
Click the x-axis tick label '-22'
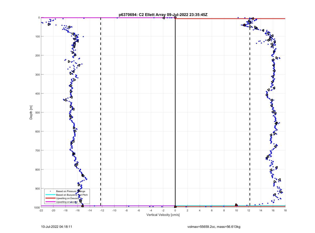(41, 210)
